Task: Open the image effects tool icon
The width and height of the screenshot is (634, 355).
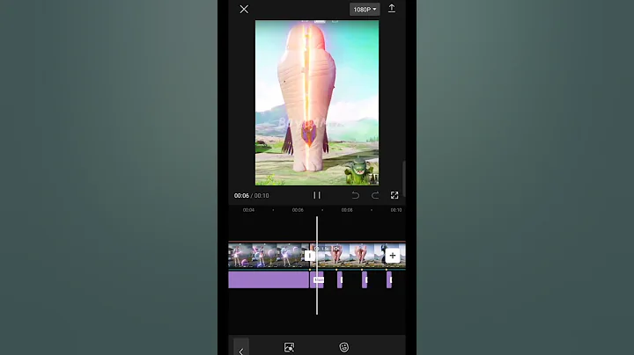Action: click(x=289, y=347)
